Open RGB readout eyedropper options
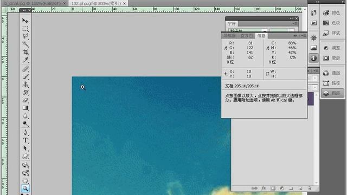This screenshot has width=347, height=195. (226, 48)
